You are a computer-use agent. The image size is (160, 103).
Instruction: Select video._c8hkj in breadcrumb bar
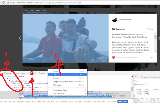tap(122, 101)
